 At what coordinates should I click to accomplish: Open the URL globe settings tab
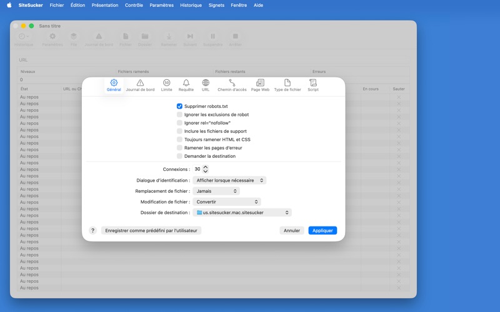(206, 85)
